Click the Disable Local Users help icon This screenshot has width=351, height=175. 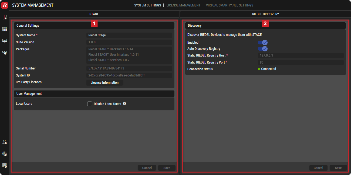tap(124, 104)
